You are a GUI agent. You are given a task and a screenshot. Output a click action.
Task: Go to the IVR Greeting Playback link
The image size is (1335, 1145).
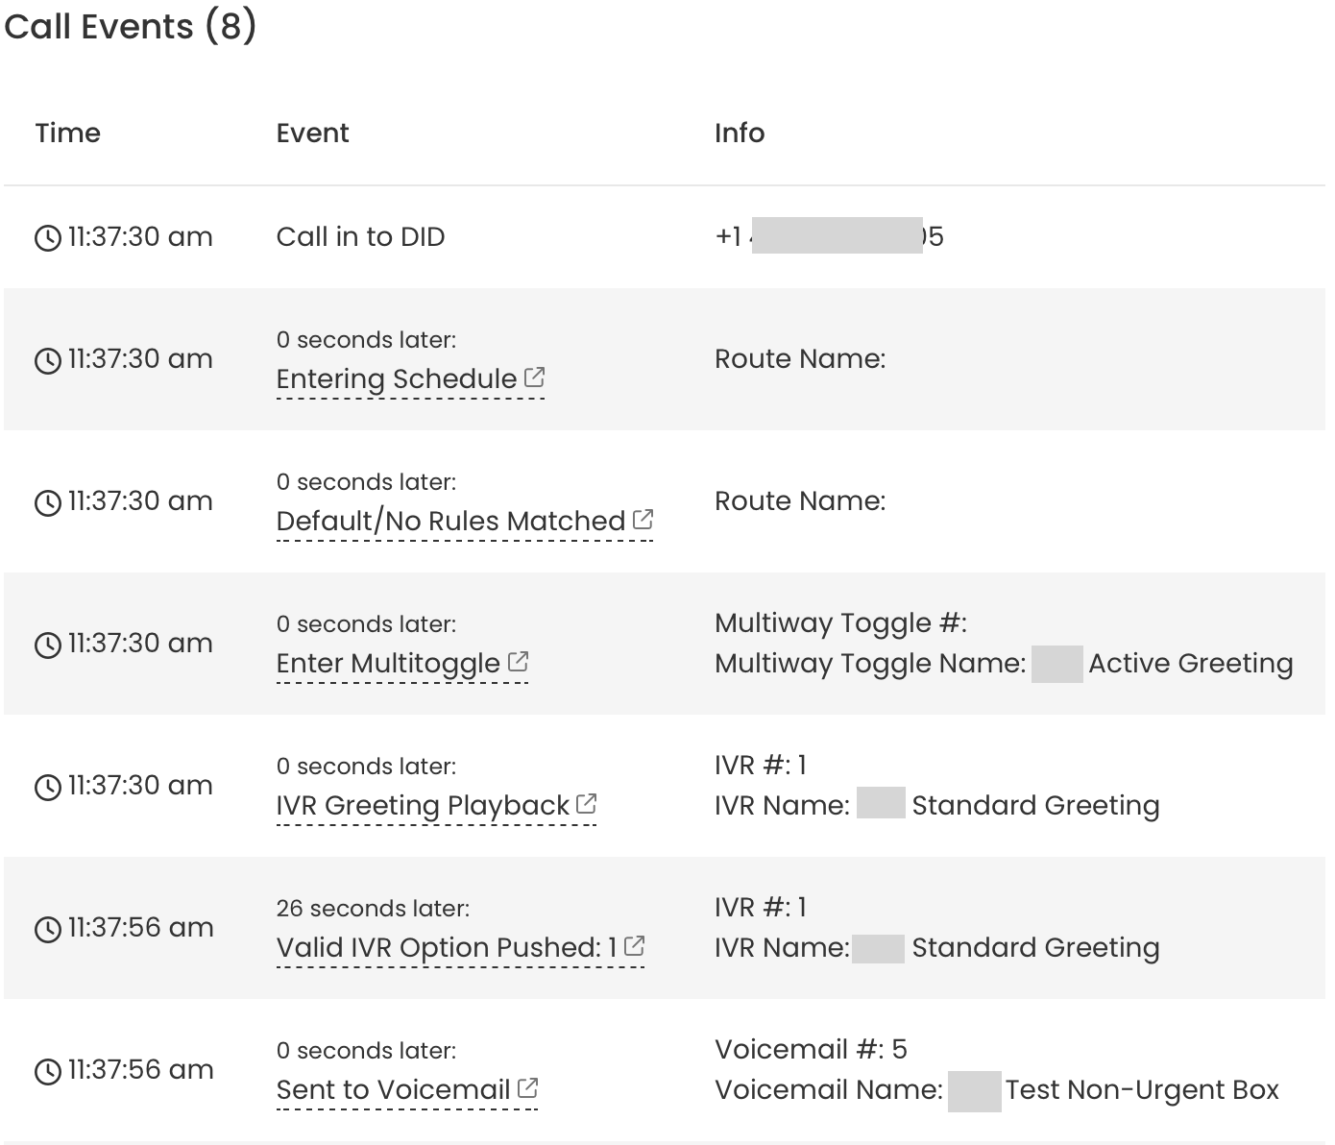click(x=423, y=805)
